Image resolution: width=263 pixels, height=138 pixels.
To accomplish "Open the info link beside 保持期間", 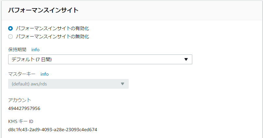I will 36,50.
